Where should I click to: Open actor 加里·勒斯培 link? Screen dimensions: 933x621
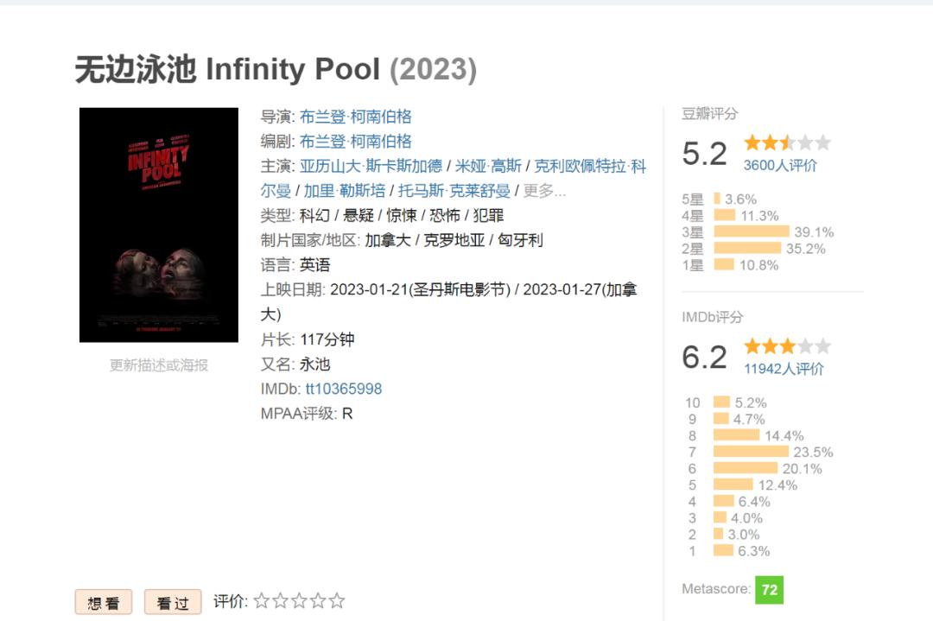[344, 191]
